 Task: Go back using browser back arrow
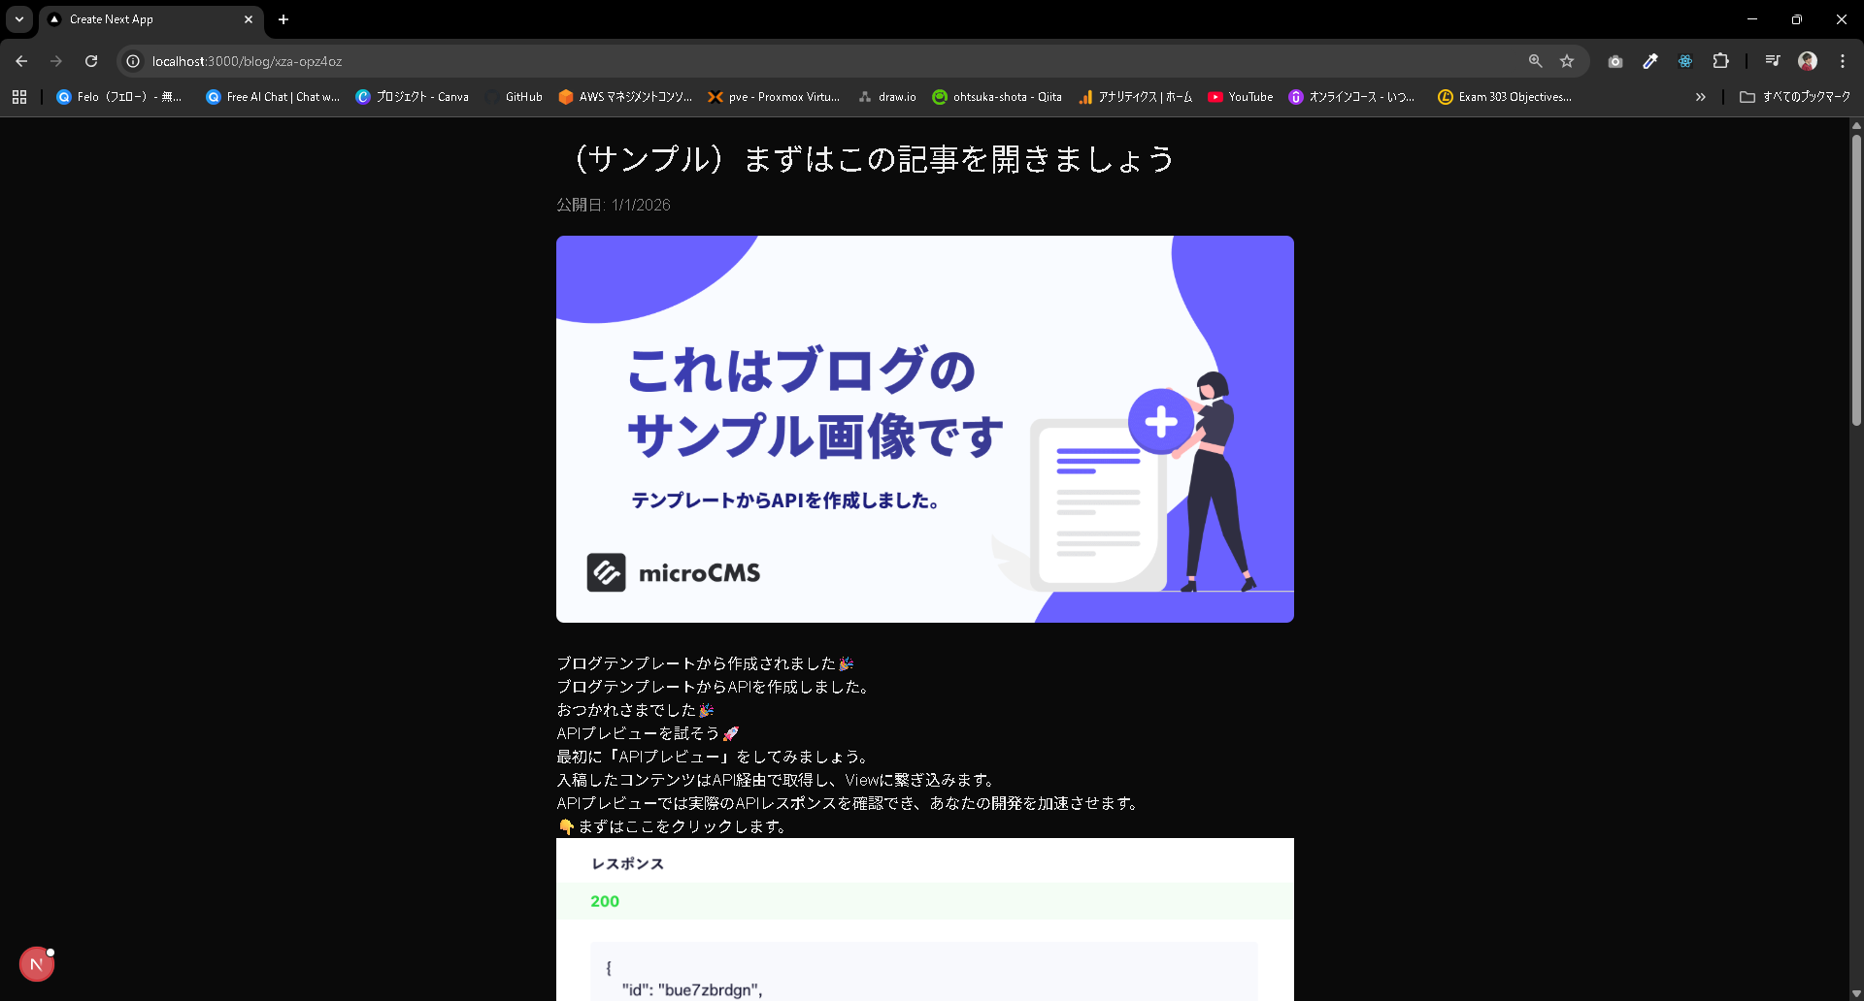click(21, 61)
